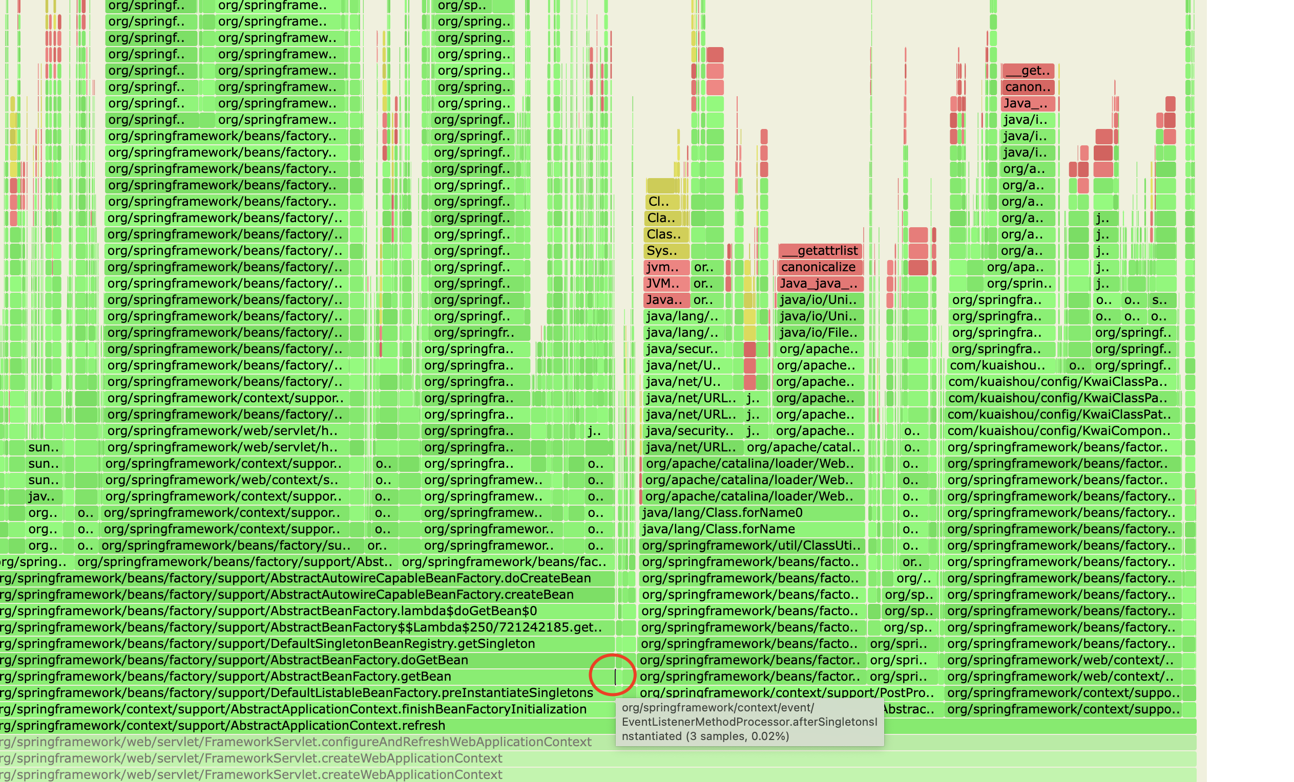Zoom into org/springframework/util/ClassUti.. frame

coord(751,545)
